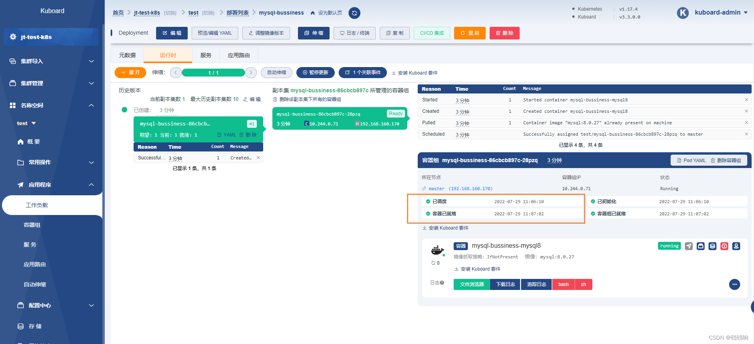Click 编辑 next to 最大历史副本集数

(x=252, y=99)
